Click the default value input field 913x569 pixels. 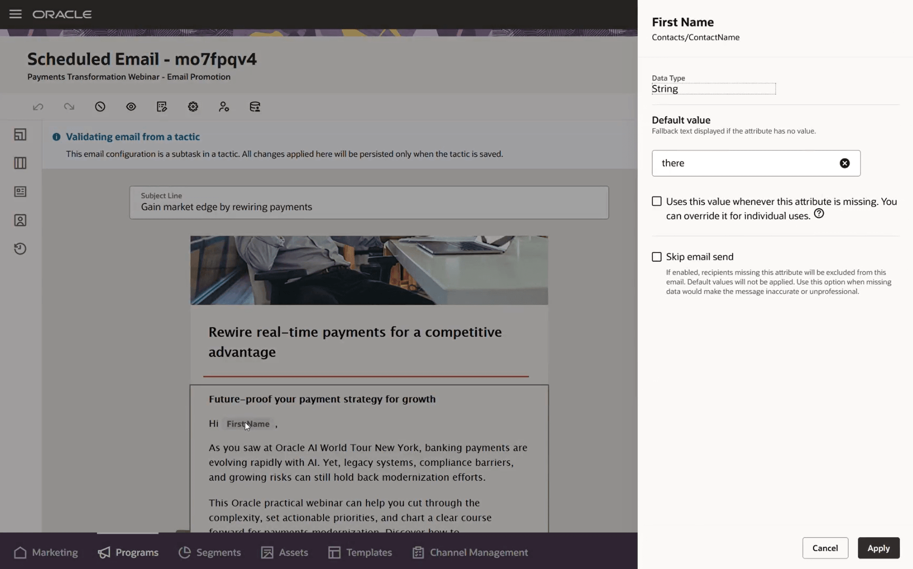pos(756,163)
